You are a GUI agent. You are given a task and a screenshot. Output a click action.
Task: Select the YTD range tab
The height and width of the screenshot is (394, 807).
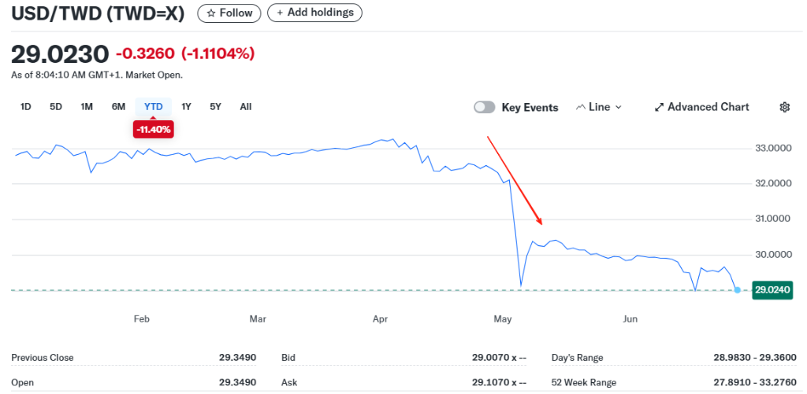point(153,107)
